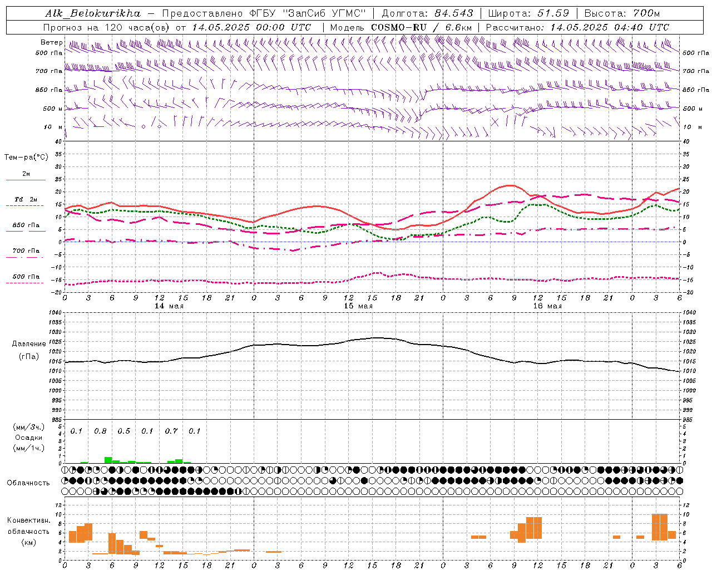Click the 'Осадки' precipitation label
The image size is (712, 570).
(29, 438)
